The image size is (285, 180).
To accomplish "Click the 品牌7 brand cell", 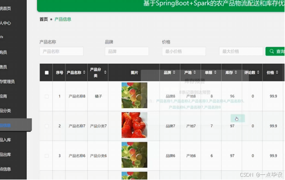I will tap(171, 126).
